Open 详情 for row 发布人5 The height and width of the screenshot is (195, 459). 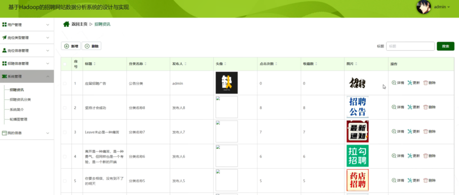click(x=398, y=180)
